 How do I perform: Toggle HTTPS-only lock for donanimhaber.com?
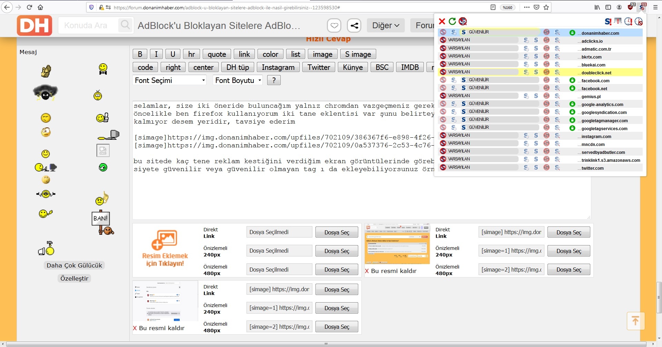[572, 32]
